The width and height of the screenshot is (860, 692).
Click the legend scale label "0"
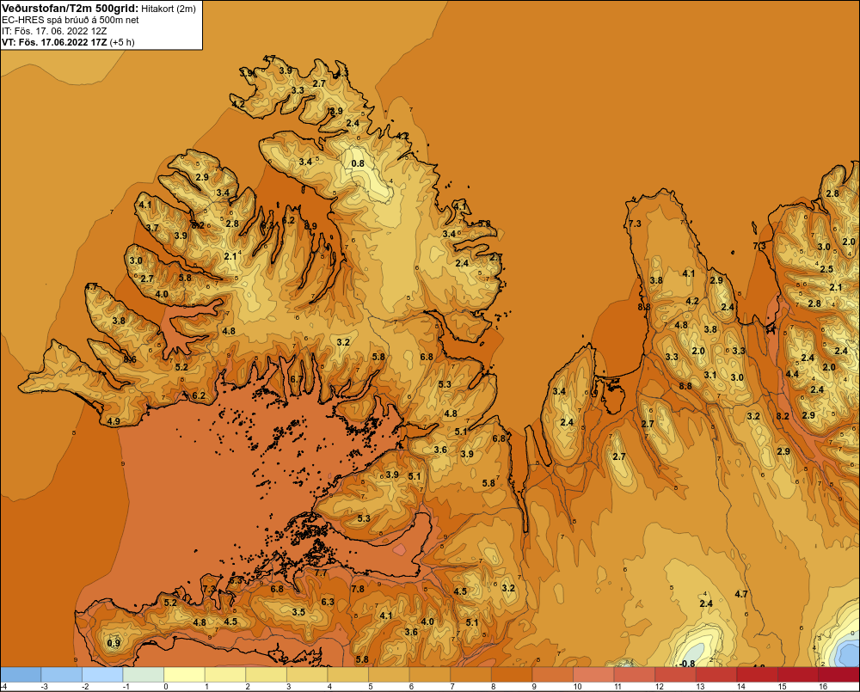click(166, 687)
